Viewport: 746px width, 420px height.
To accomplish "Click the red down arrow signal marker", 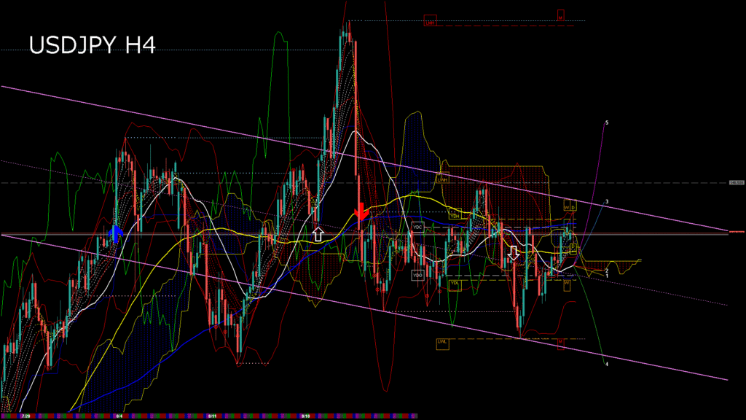I will [x=360, y=211].
